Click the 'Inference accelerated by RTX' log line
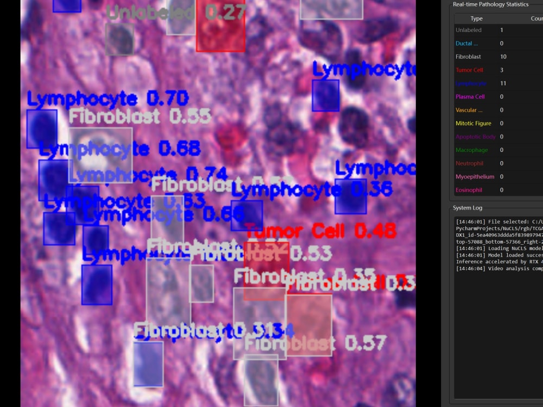Viewport: 543px width, 407px height. 500,262
